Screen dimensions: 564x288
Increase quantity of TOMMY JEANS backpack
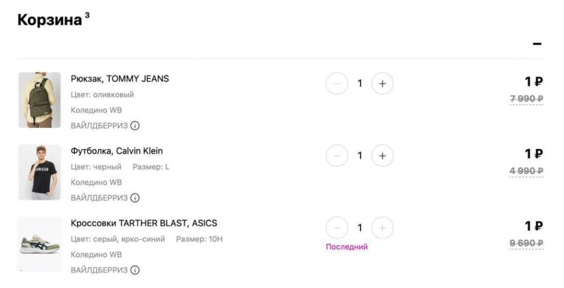382,84
